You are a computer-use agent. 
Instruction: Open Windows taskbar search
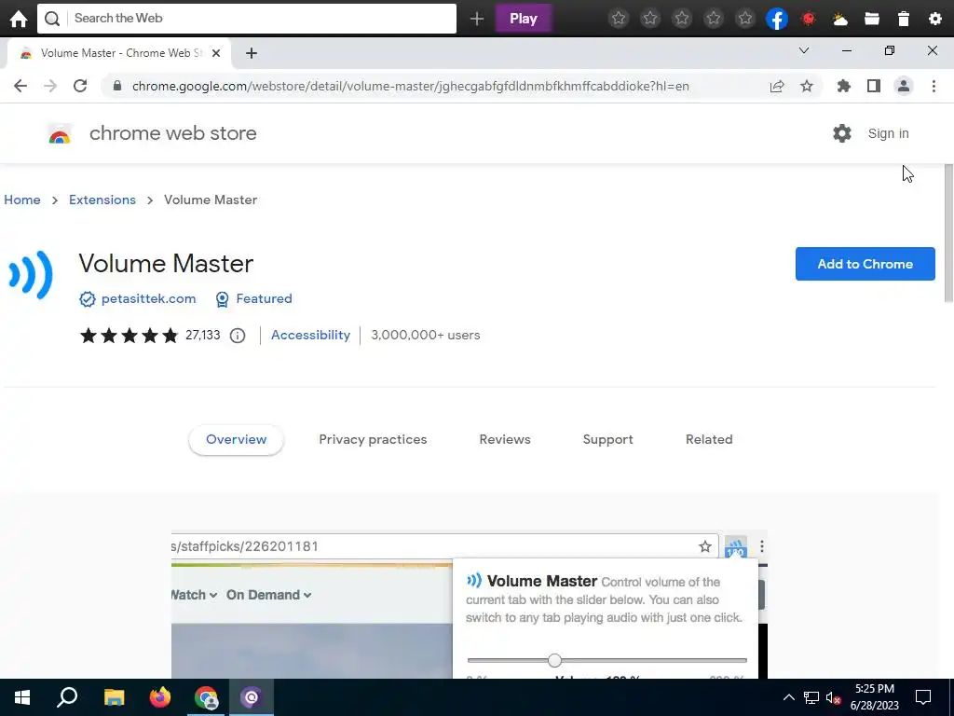click(x=67, y=697)
